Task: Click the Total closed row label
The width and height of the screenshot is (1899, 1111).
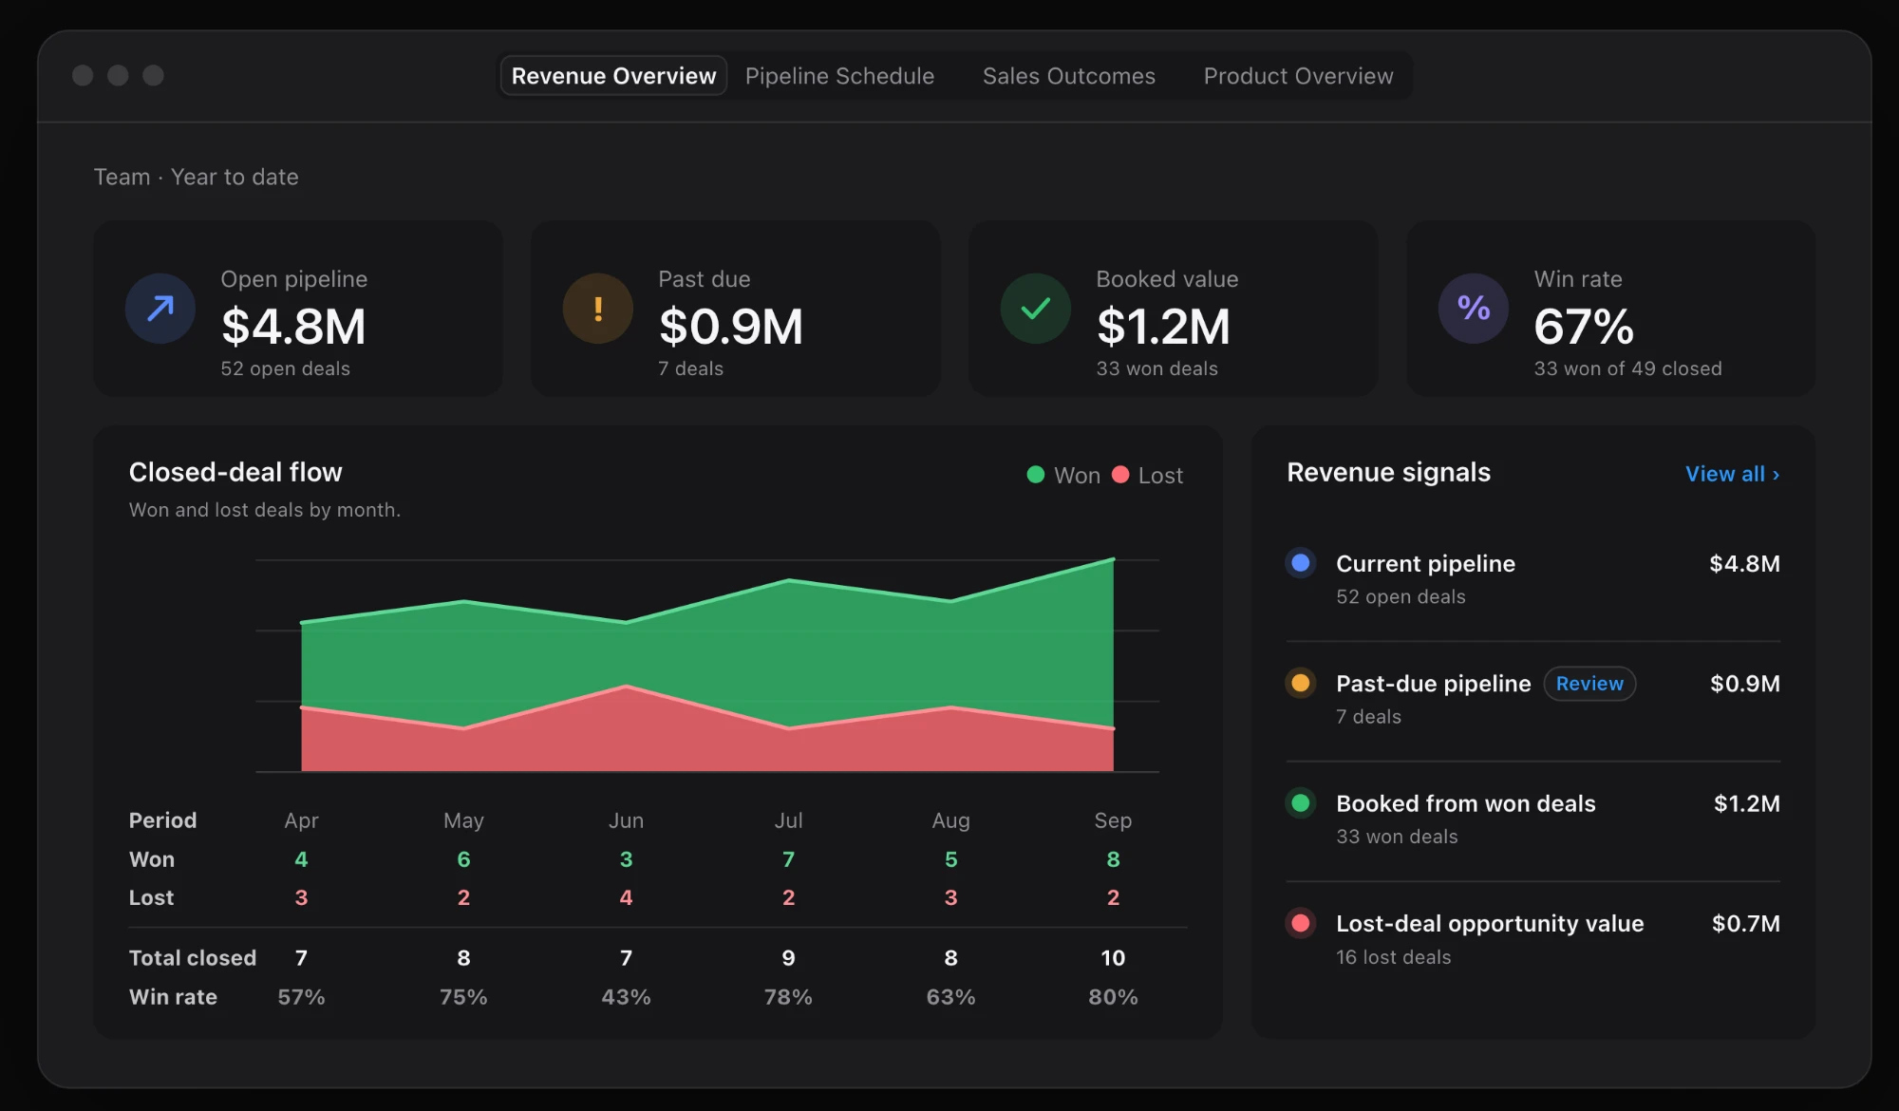Action: point(193,958)
